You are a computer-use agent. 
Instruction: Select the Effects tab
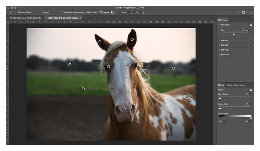[x=221, y=85]
